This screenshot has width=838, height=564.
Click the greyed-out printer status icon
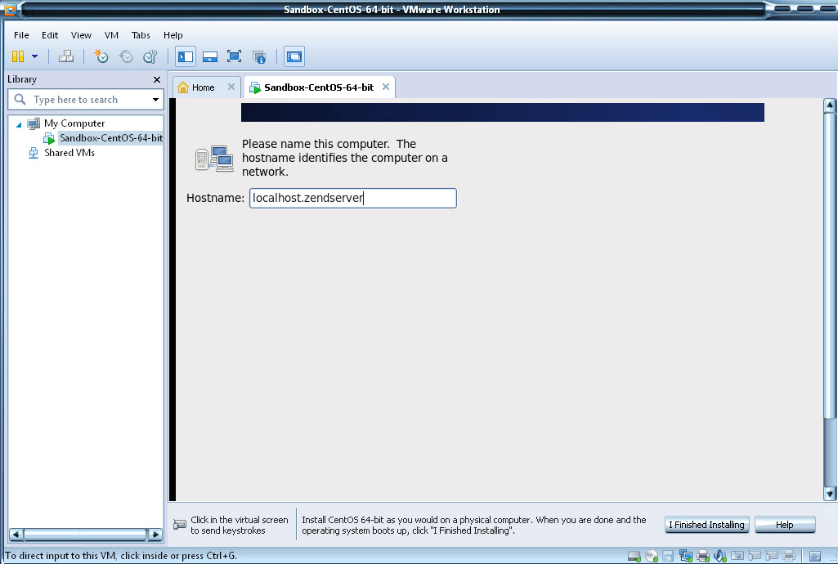(x=789, y=556)
